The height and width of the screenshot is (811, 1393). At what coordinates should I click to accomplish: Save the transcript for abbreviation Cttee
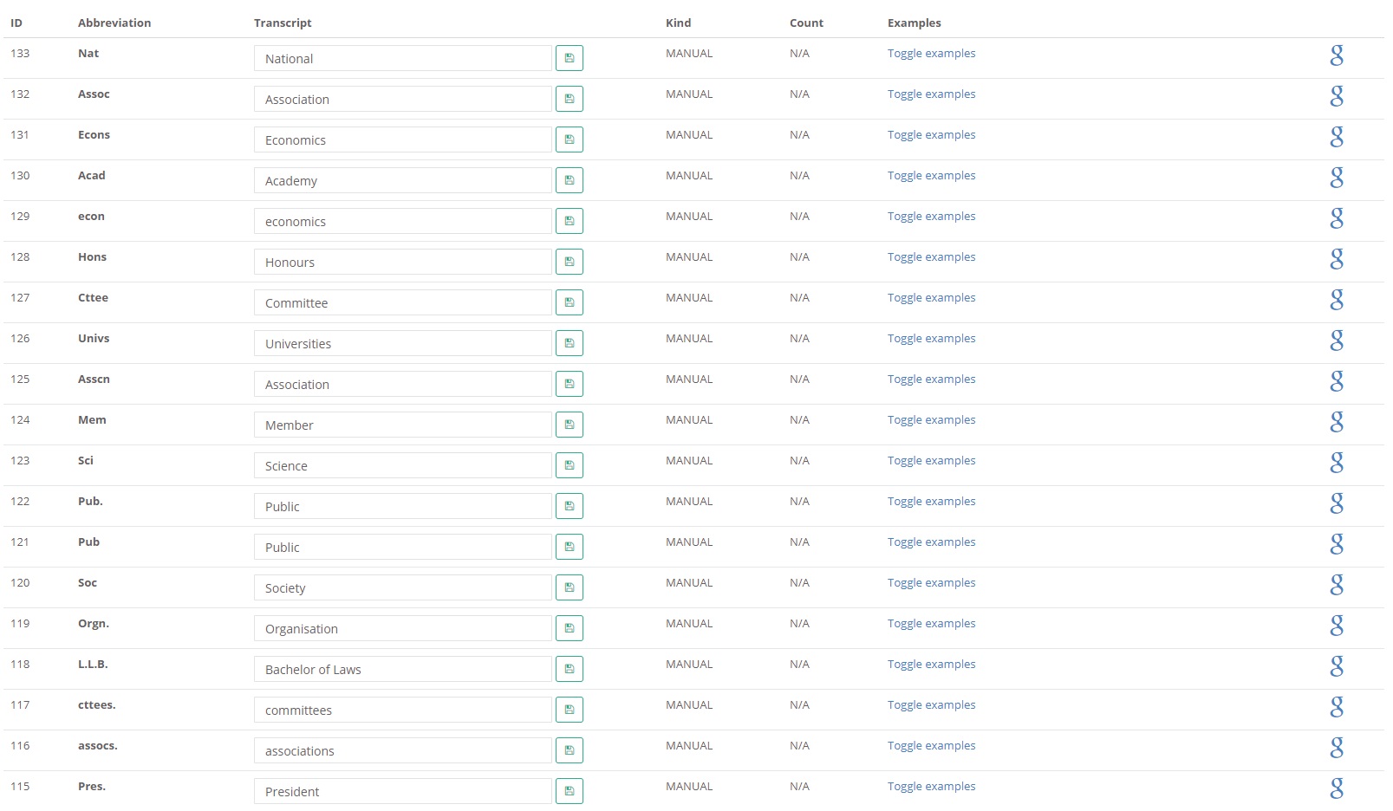click(x=570, y=302)
